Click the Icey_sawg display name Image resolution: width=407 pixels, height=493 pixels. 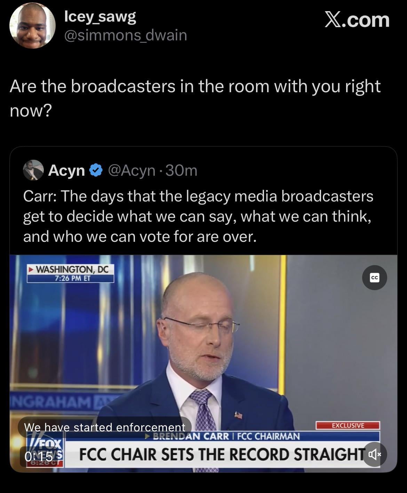click(100, 17)
